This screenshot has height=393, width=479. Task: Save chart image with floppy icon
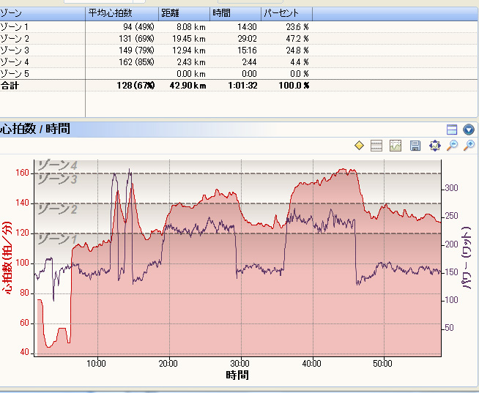(415, 146)
